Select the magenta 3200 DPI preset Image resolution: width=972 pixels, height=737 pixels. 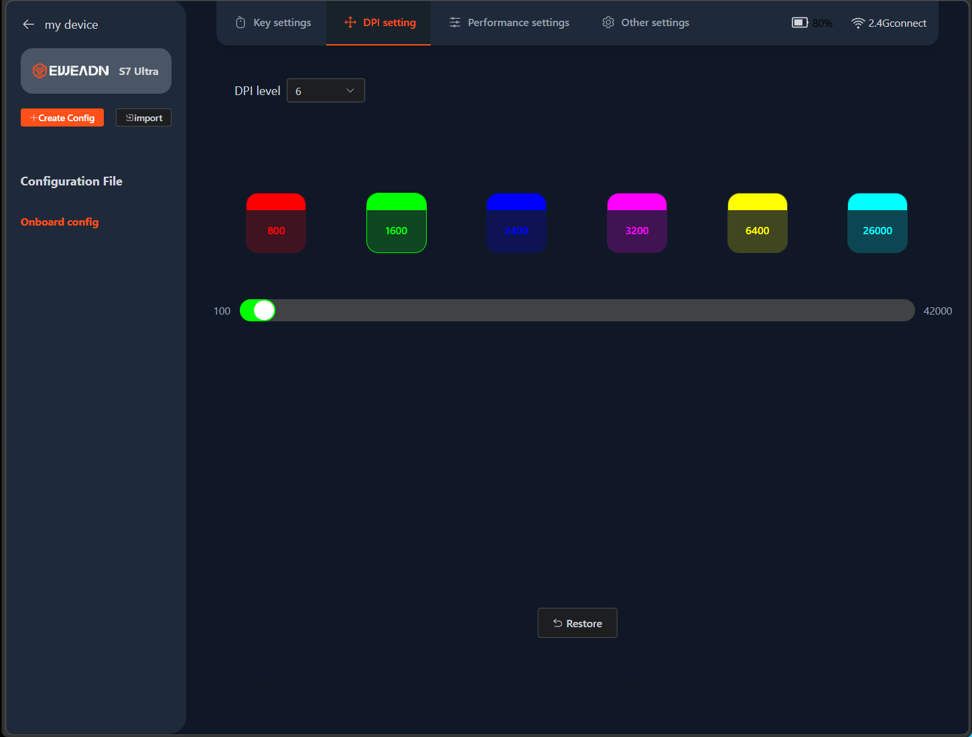[637, 223]
